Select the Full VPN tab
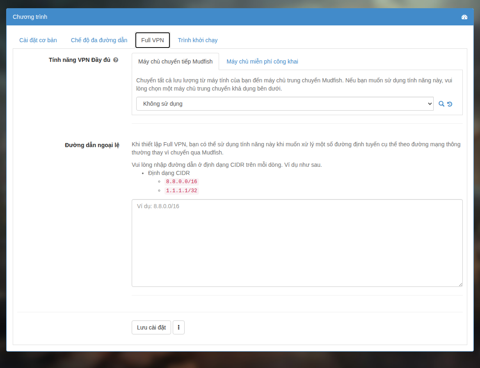480x368 pixels. tap(153, 40)
